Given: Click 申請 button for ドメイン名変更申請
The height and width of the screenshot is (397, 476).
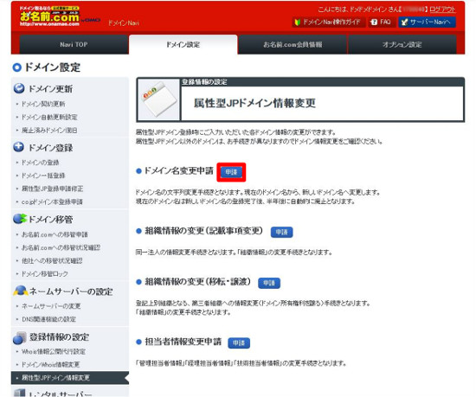Looking at the screenshot, I should tap(231, 172).
